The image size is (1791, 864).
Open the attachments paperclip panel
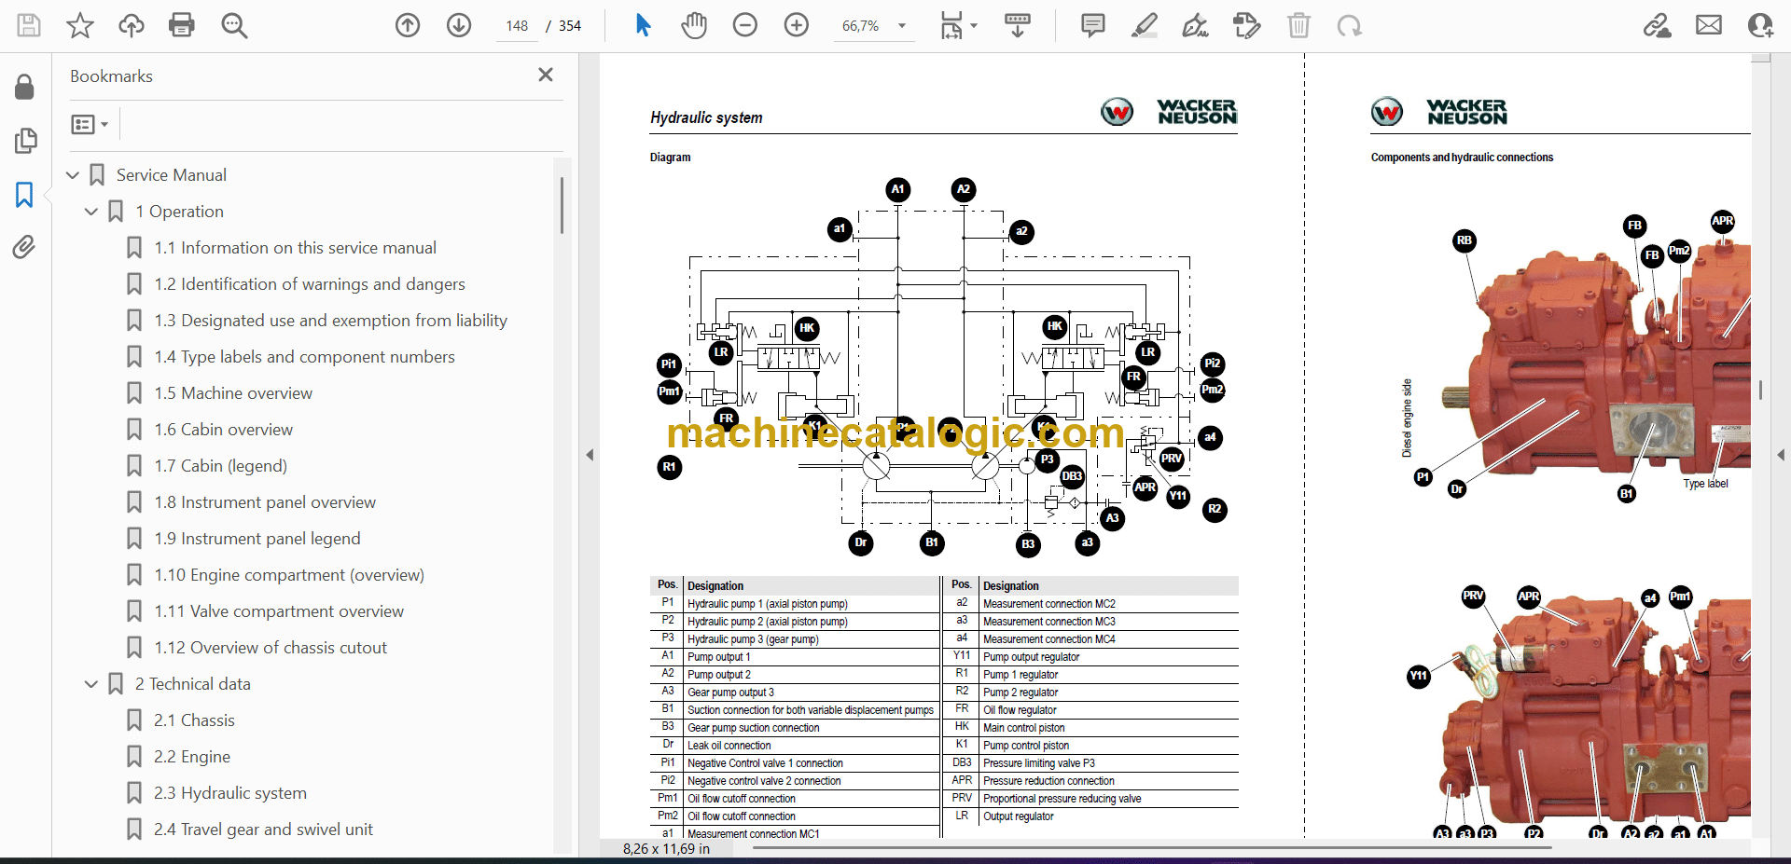24,247
